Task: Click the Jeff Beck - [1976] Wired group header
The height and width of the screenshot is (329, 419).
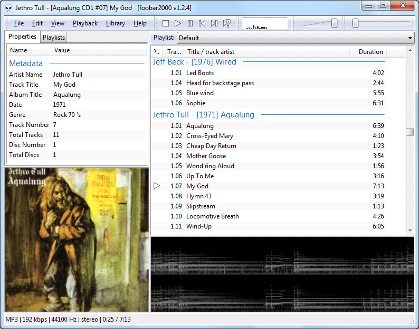Action: (x=269, y=62)
